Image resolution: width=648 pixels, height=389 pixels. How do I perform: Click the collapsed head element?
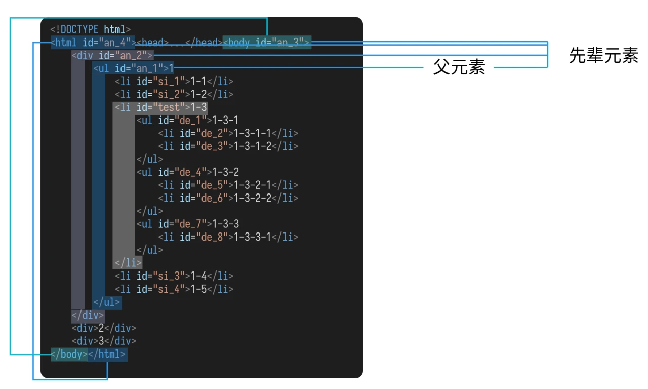click(x=179, y=43)
